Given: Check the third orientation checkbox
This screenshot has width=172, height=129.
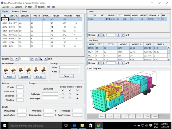Looking at the screenshot, I should pyautogui.click(x=21, y=73).
